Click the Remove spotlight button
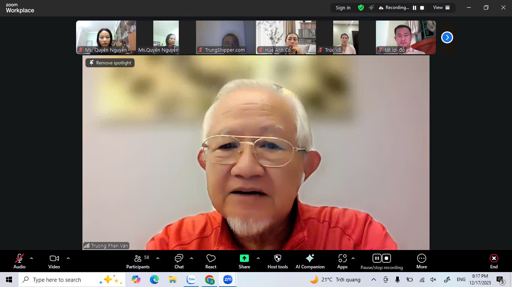Viewport: 512px width, 287px height. click(x=110, y=63)
